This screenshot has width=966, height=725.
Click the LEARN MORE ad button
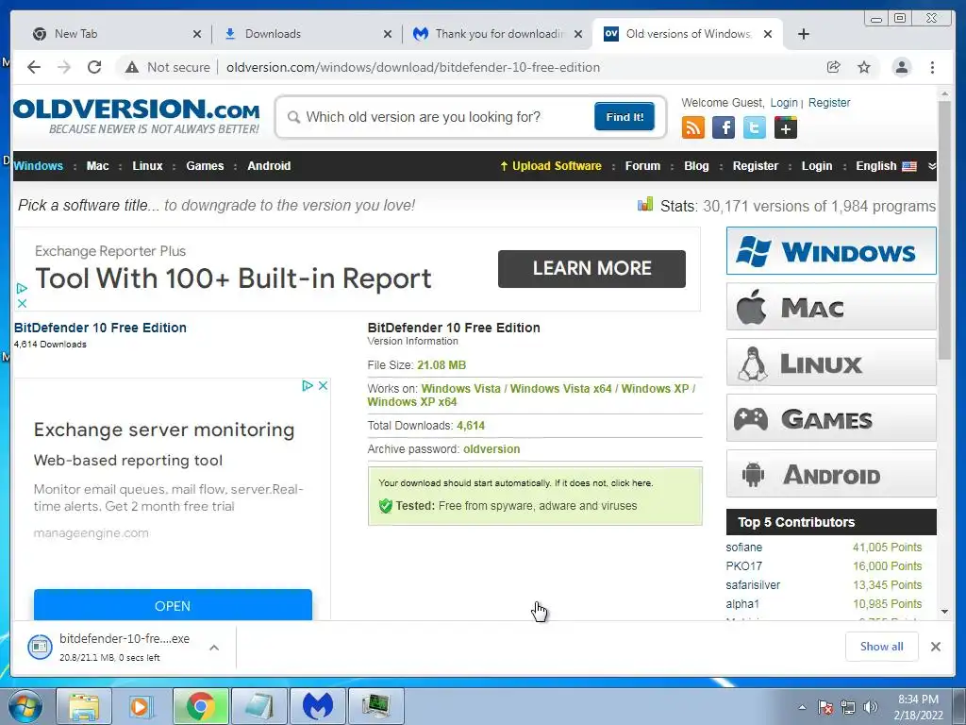(x=591, y=268)
